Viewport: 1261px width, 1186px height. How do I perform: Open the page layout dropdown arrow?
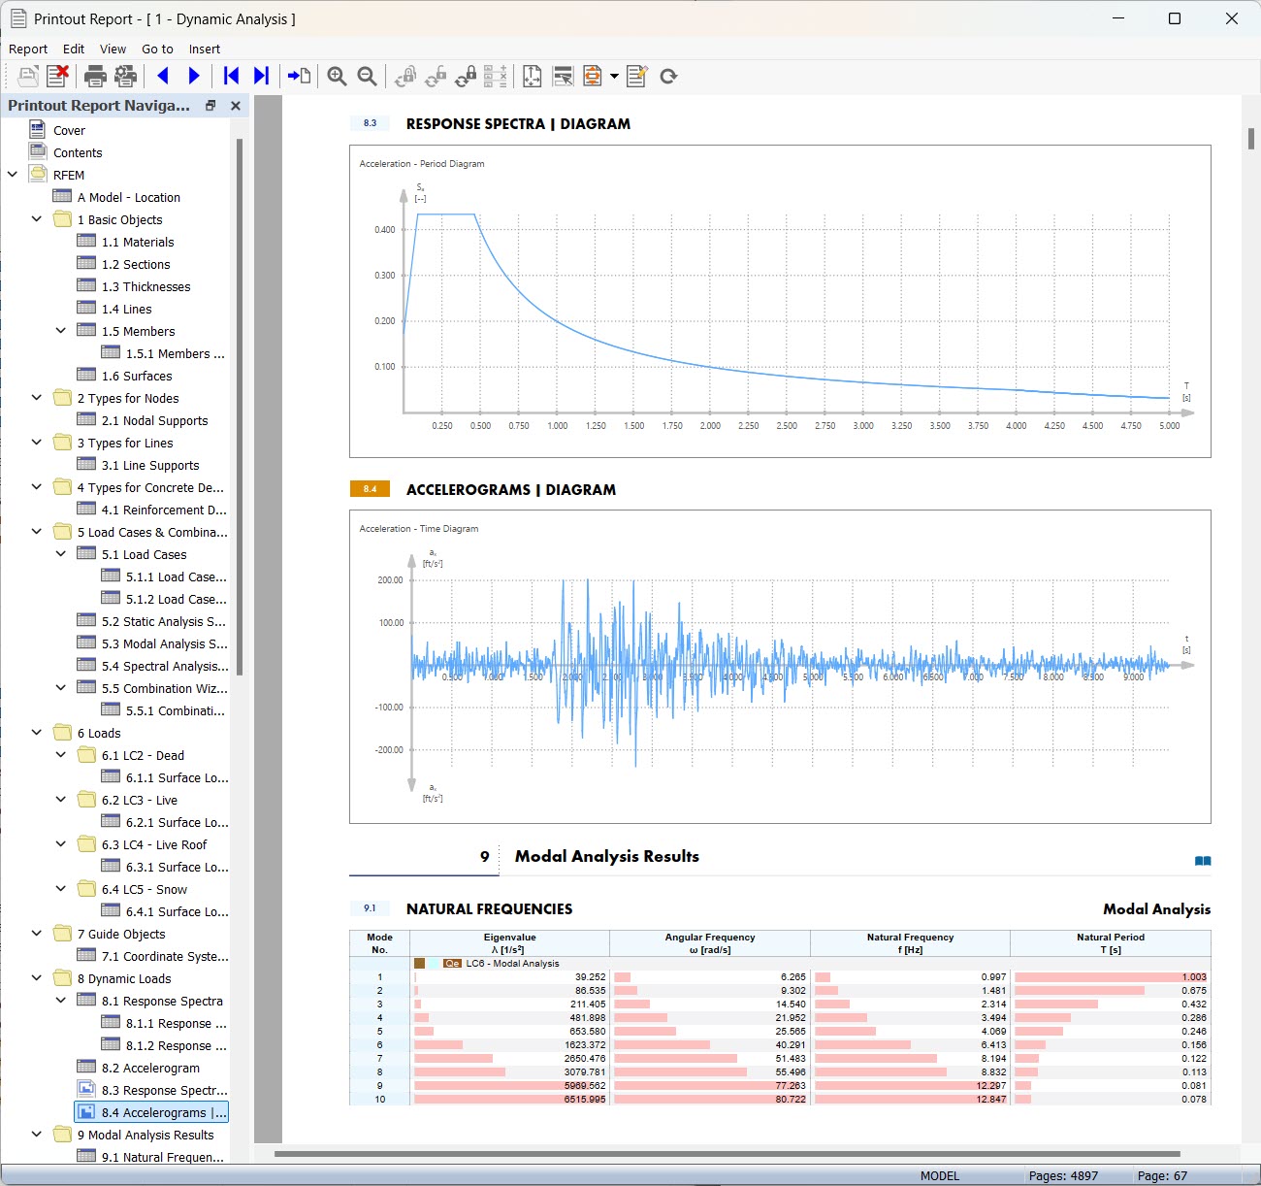(x=614, y=76)
